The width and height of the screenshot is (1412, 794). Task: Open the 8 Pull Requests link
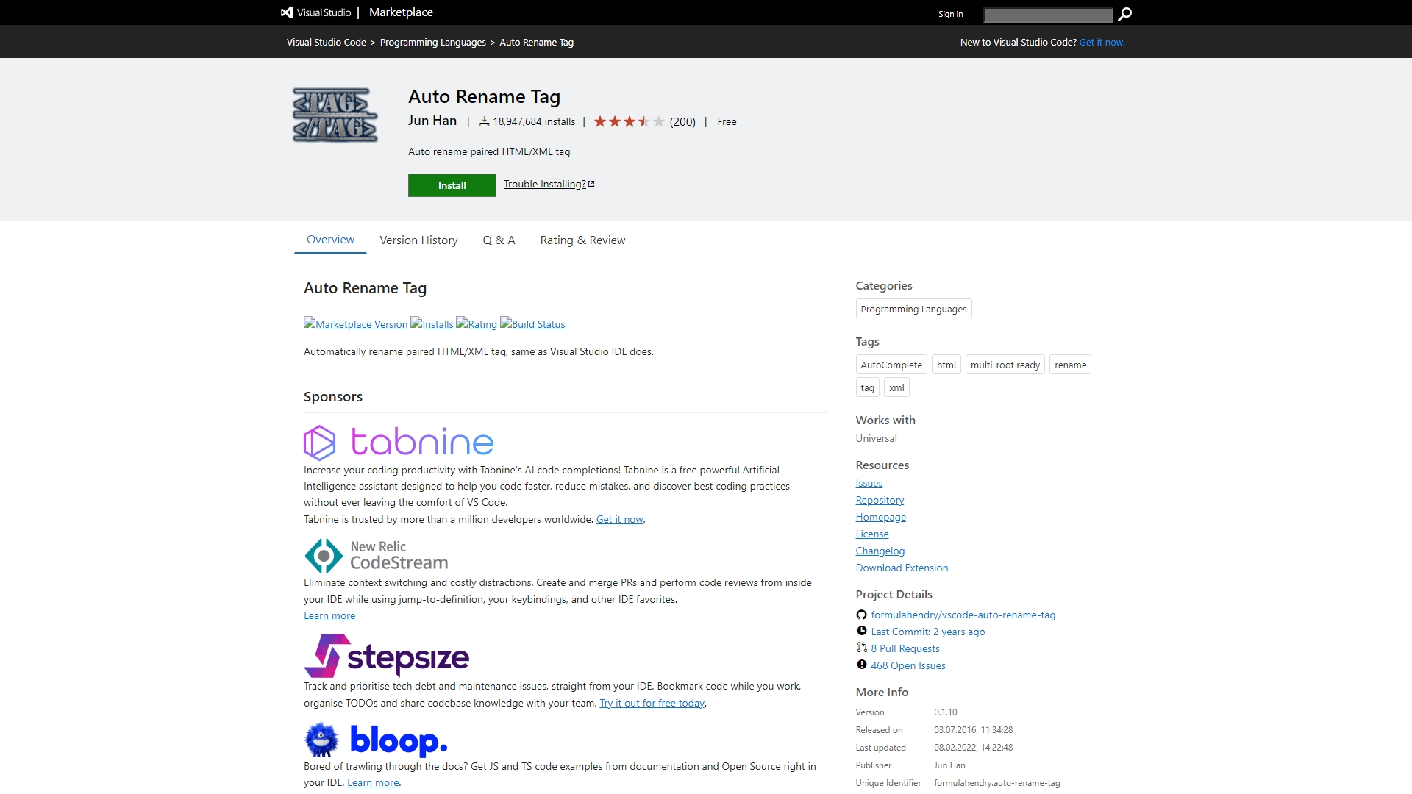coord(905,649)
